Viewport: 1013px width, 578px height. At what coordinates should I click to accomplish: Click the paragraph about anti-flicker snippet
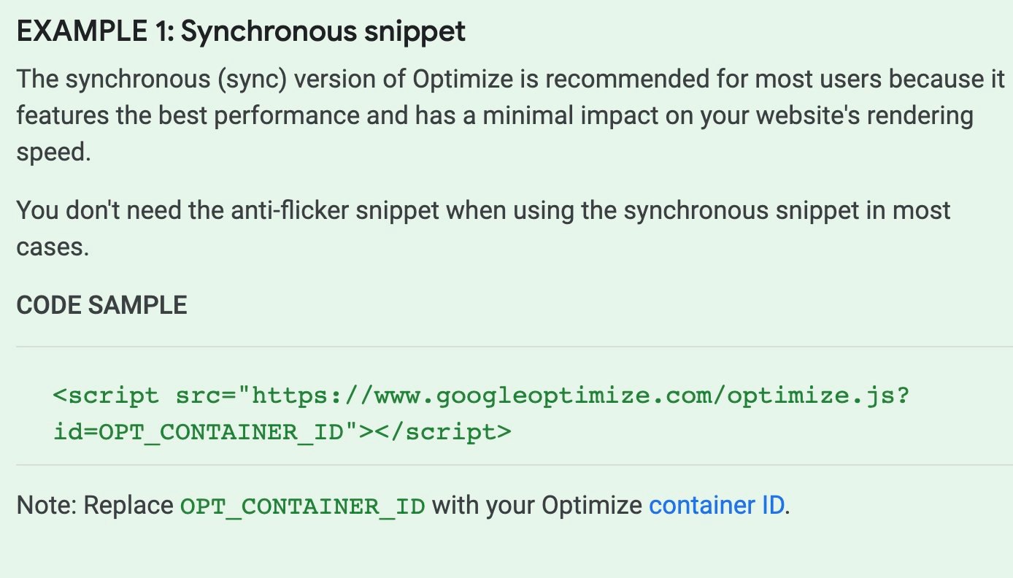pos(483,228)
